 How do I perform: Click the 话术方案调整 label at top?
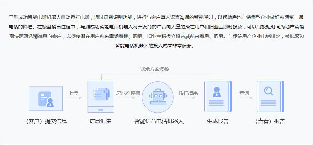coord(154,69)
